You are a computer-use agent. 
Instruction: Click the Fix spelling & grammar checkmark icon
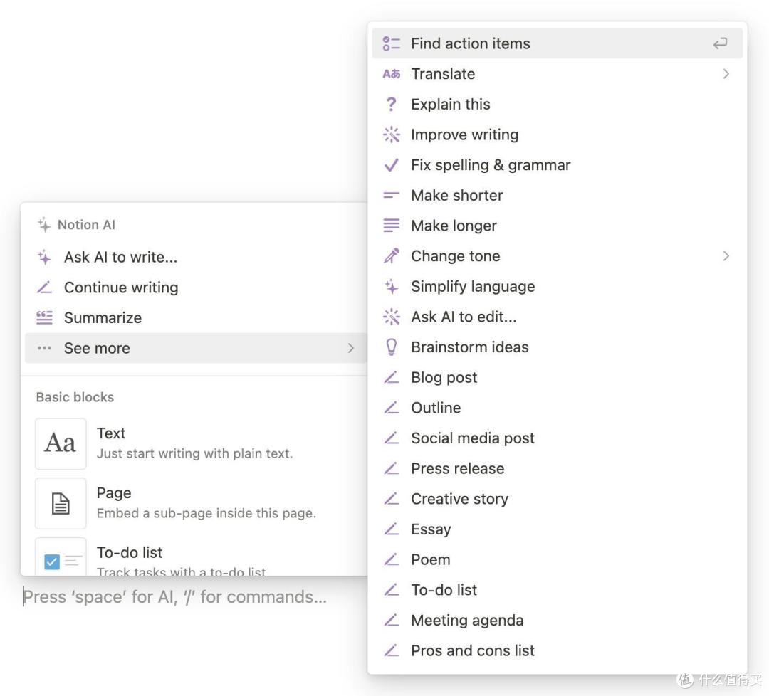392,165
